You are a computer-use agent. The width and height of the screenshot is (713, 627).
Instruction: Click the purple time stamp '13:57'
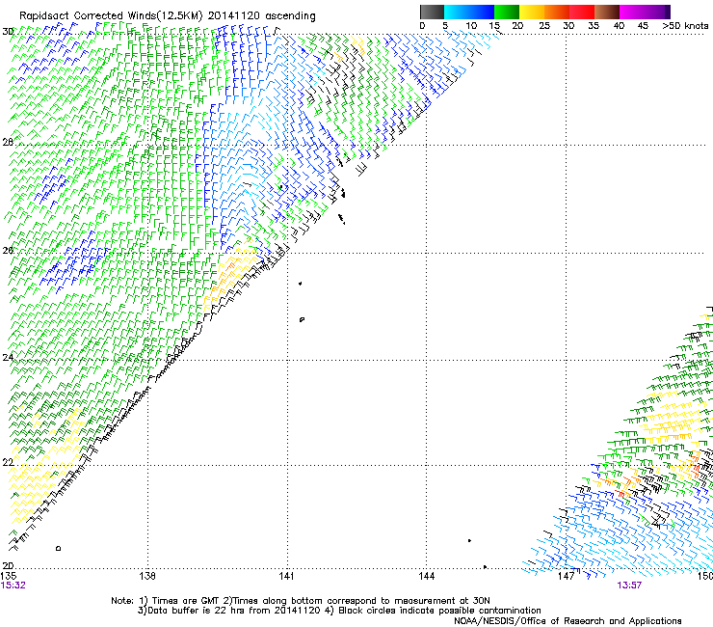pyautogui.click(x=629, y=586)
